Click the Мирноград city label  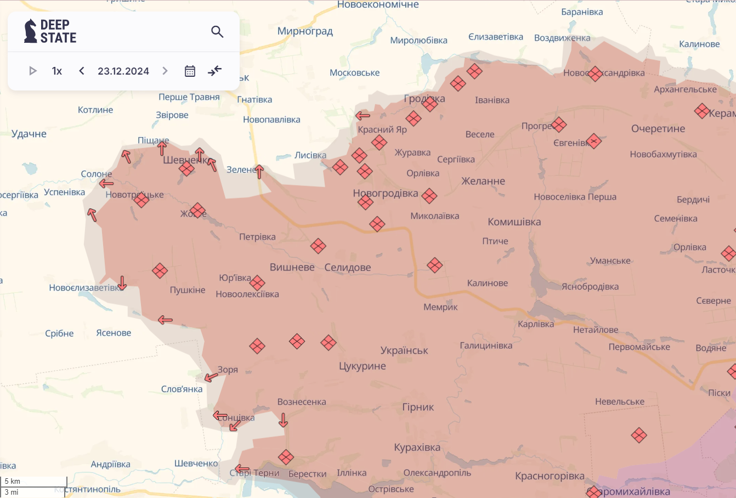[x=305, y=31]
